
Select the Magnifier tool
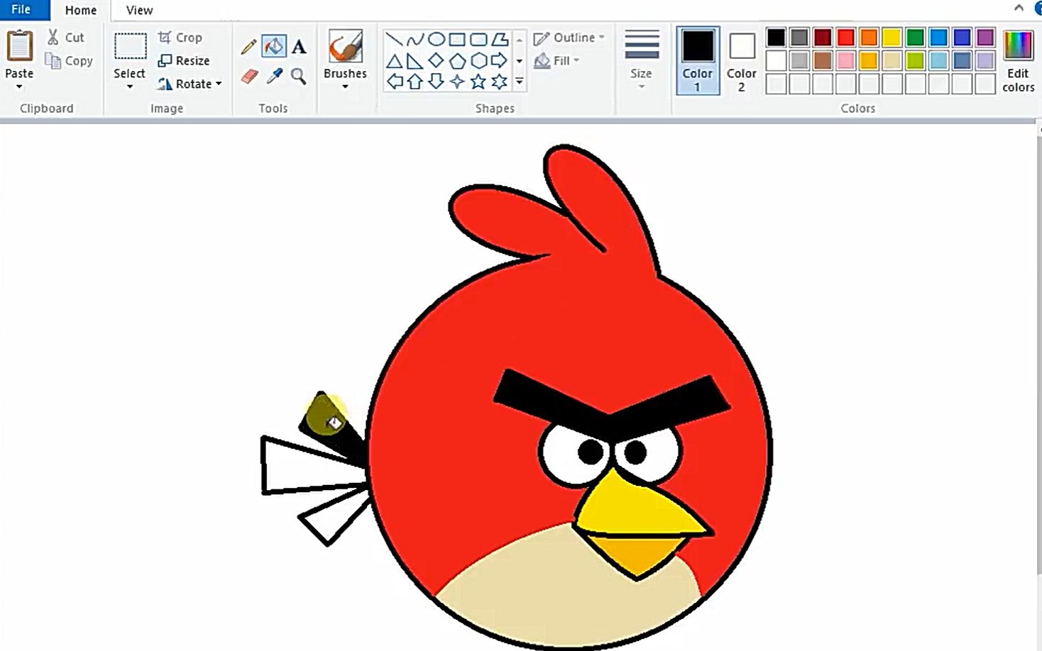(299, 77)
